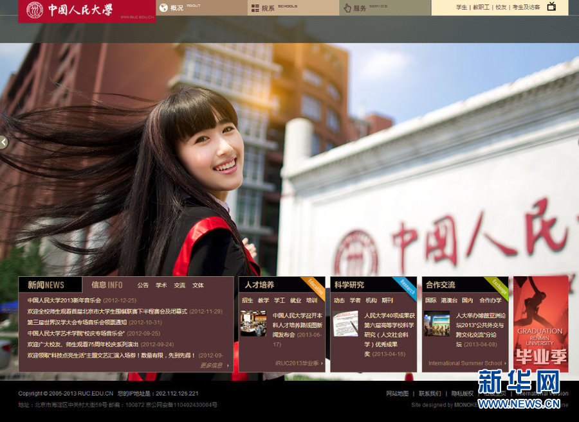Image resolution: width=579 pixels, height=422 pixels.
Task: Click the 招生 link under 人才培养
Action: (247, 300)
